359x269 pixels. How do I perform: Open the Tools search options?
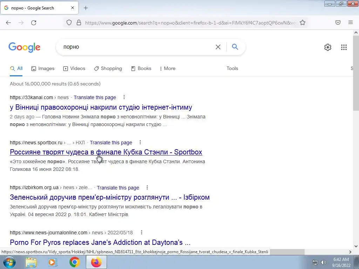(x=232, y=68)
